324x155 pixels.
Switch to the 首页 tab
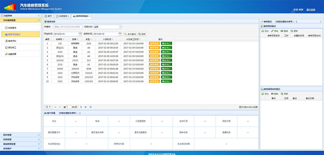(48, 16)
